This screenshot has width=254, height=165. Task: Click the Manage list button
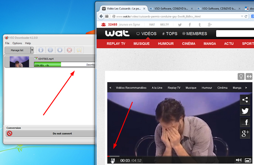click(x=17, y=50)
